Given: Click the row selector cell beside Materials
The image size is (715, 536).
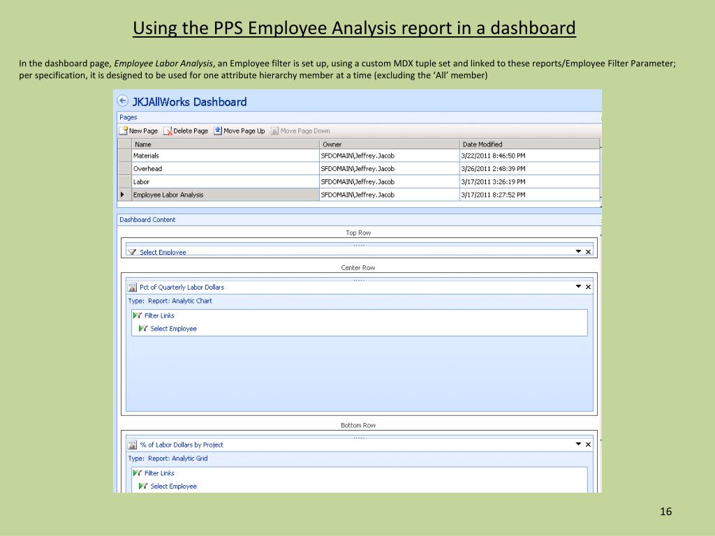Looking at the screenshot, I should [x=124, y=156].
